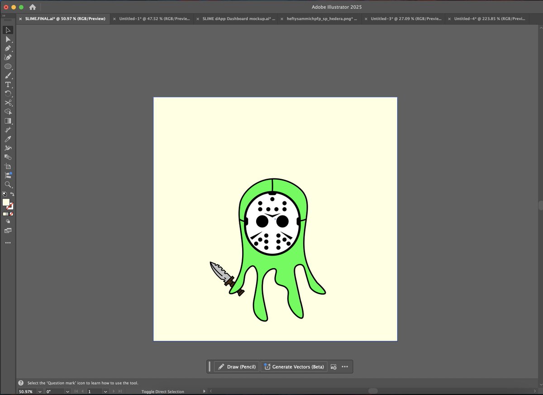Select the cream Fill color box

(6, 202)
